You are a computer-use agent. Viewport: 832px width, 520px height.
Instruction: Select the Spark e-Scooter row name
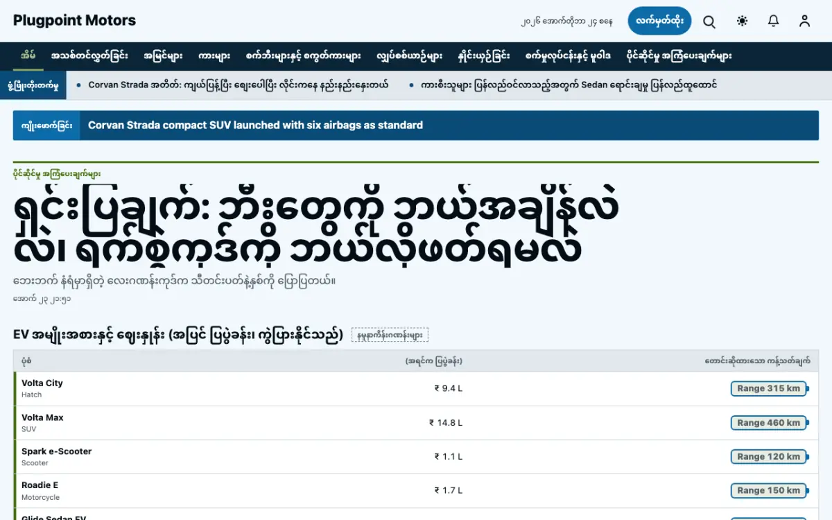[57, 451]
